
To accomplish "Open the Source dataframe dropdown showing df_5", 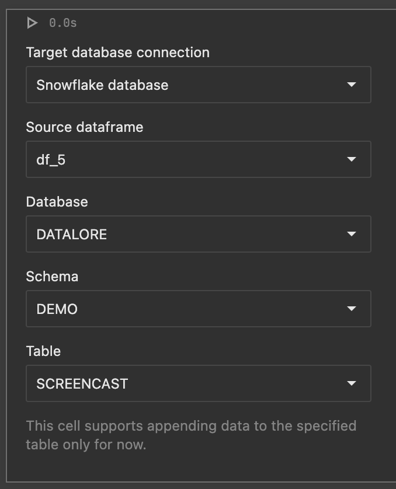I will coord(199,159).
